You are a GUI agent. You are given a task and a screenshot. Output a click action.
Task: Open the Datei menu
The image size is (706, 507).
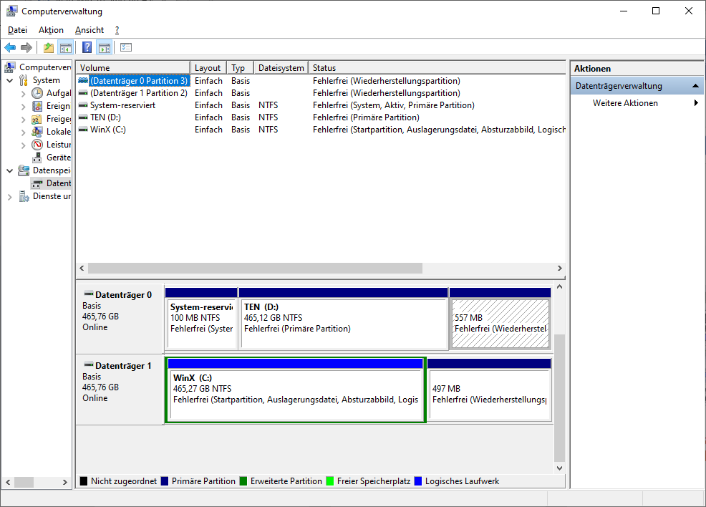click(x=18, y=29)
